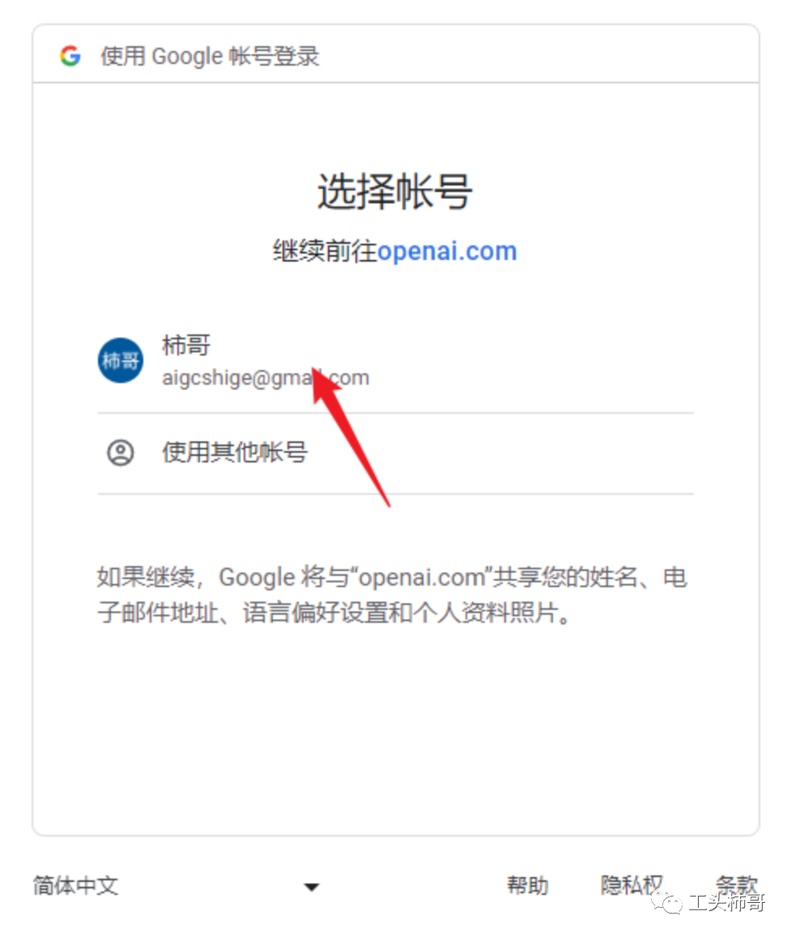Expand the language dropdown arrow
Screen dimensions: 791x937
point(311,887)
